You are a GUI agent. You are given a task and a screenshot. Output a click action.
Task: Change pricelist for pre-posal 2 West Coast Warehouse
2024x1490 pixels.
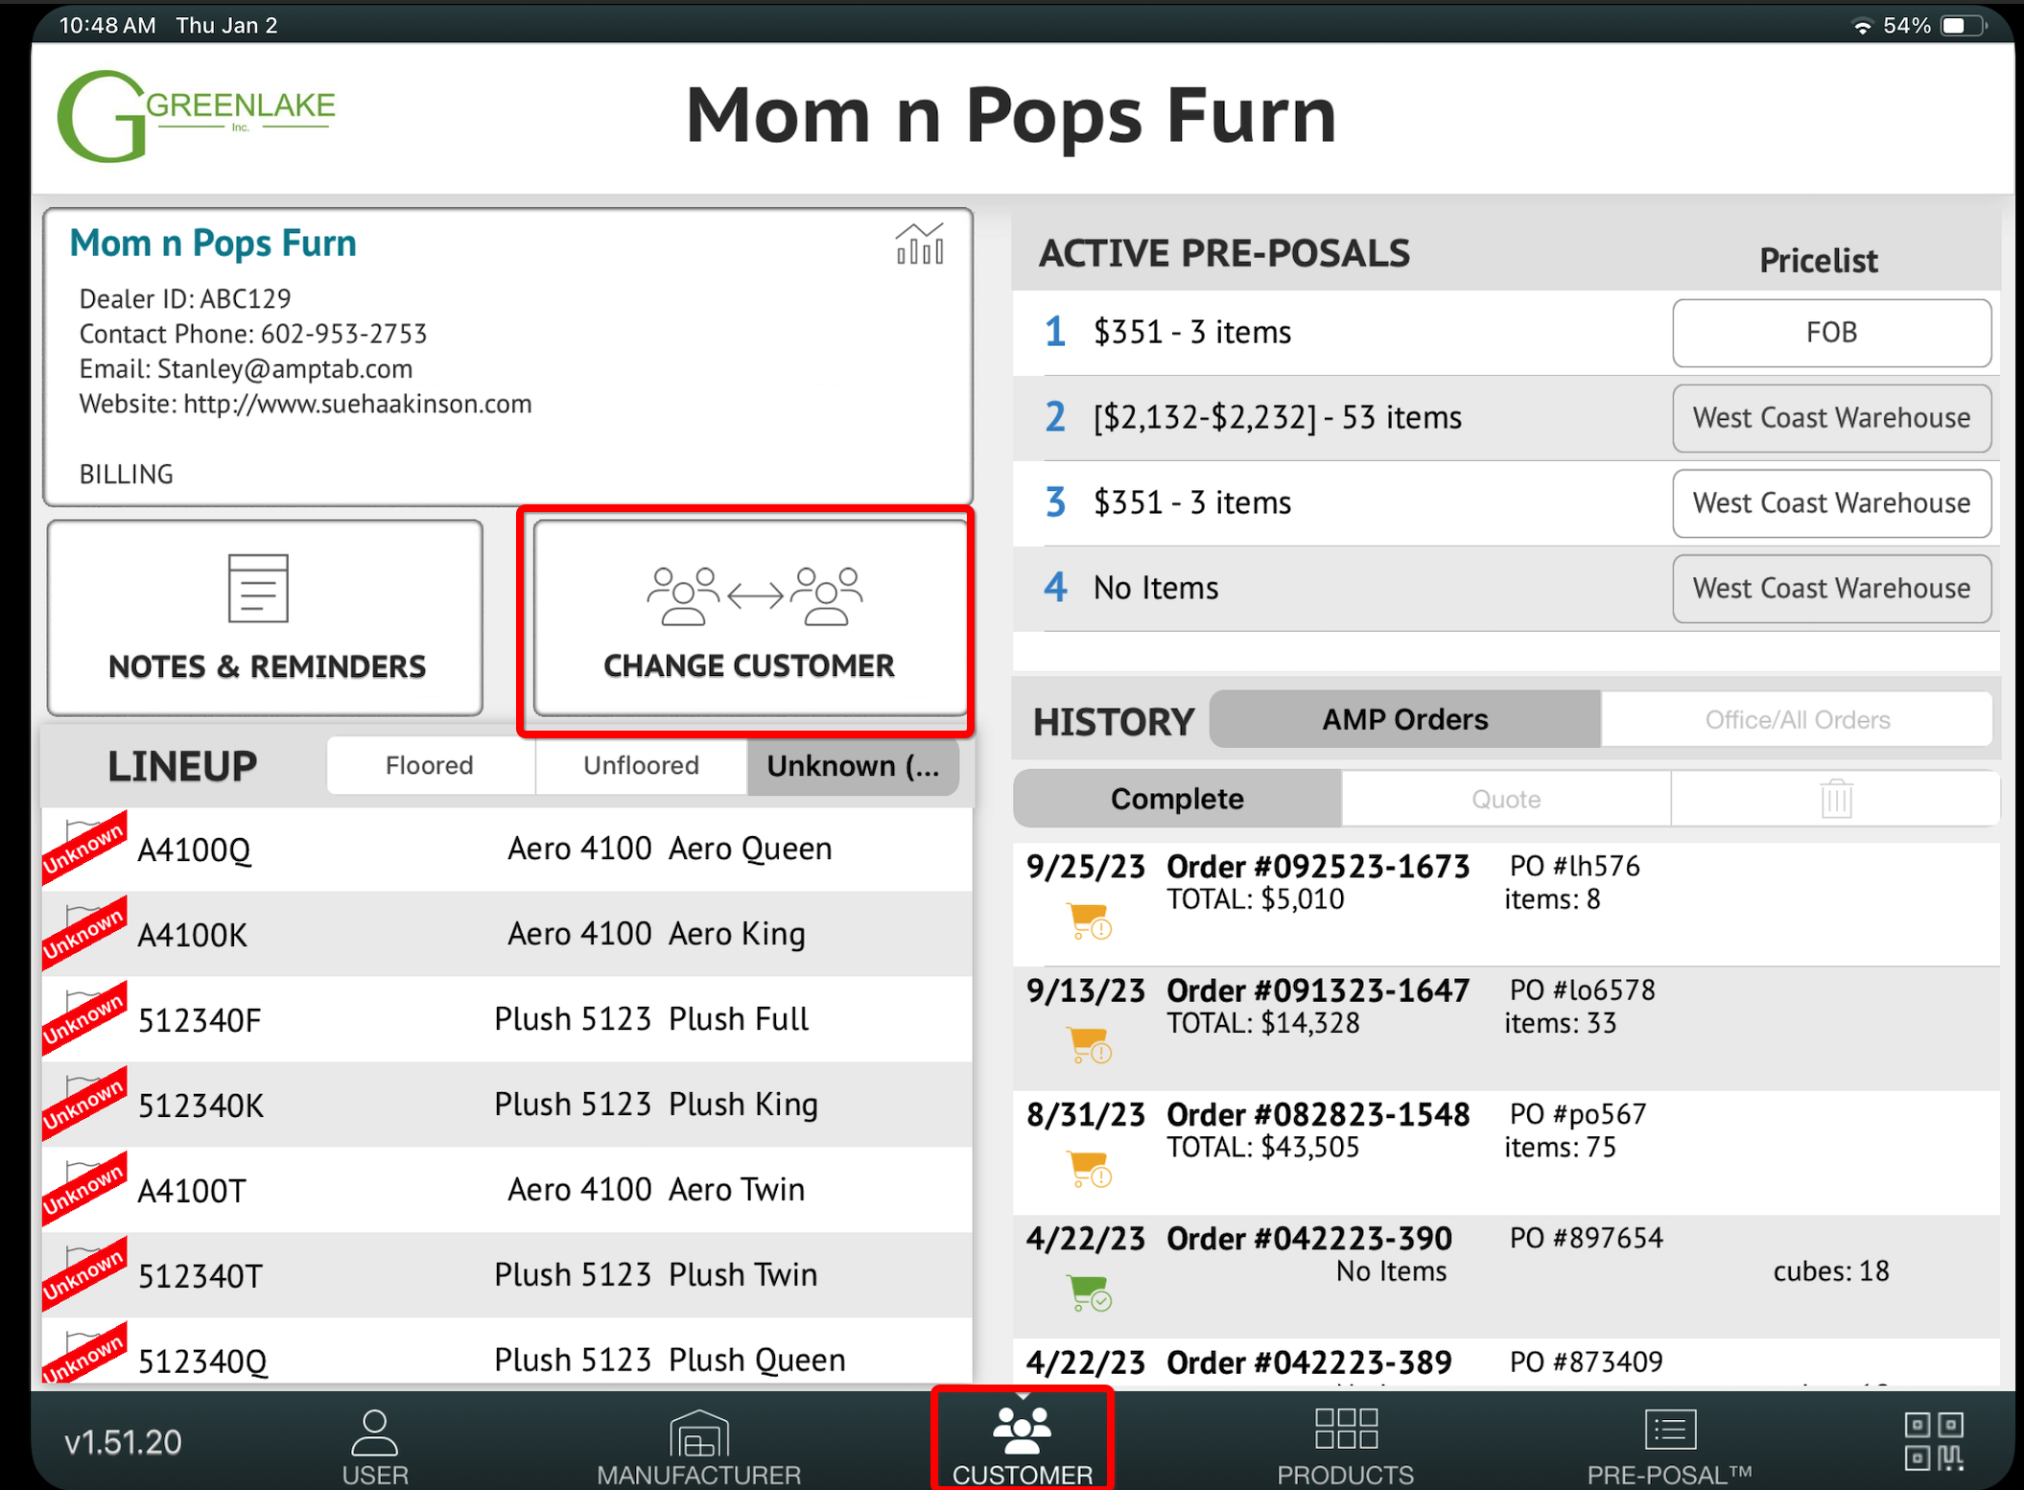click(1830, 418)
